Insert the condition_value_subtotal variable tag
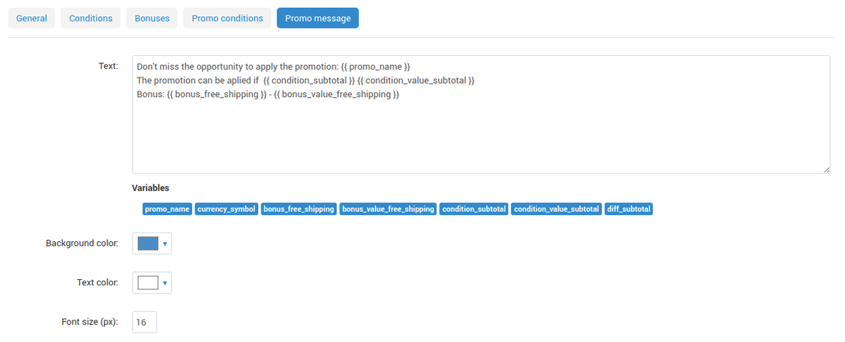 click(557, 209)
